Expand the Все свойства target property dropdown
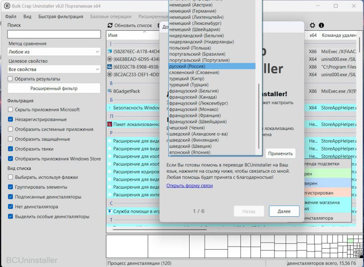364x267 pixels. [x=54, y=69]
